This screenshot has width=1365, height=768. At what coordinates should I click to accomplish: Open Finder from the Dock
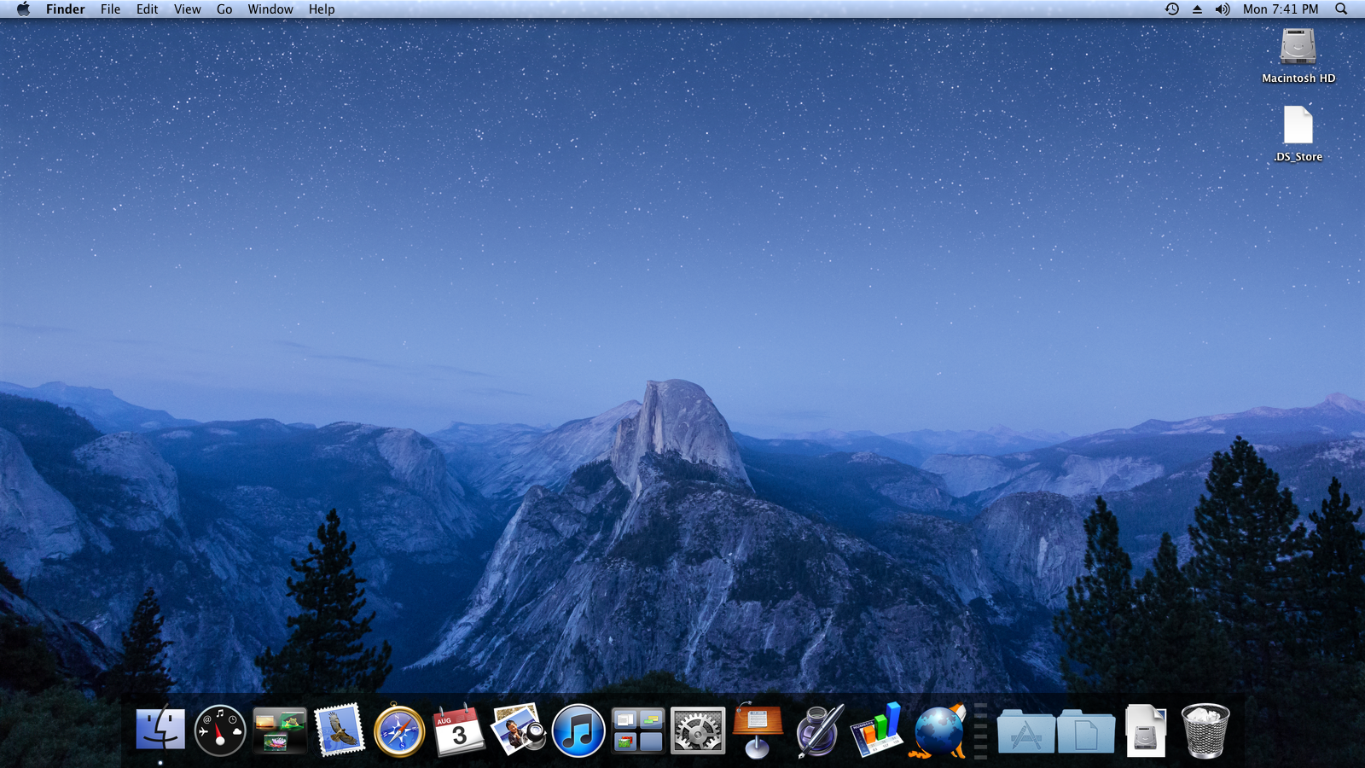(160, 730)
